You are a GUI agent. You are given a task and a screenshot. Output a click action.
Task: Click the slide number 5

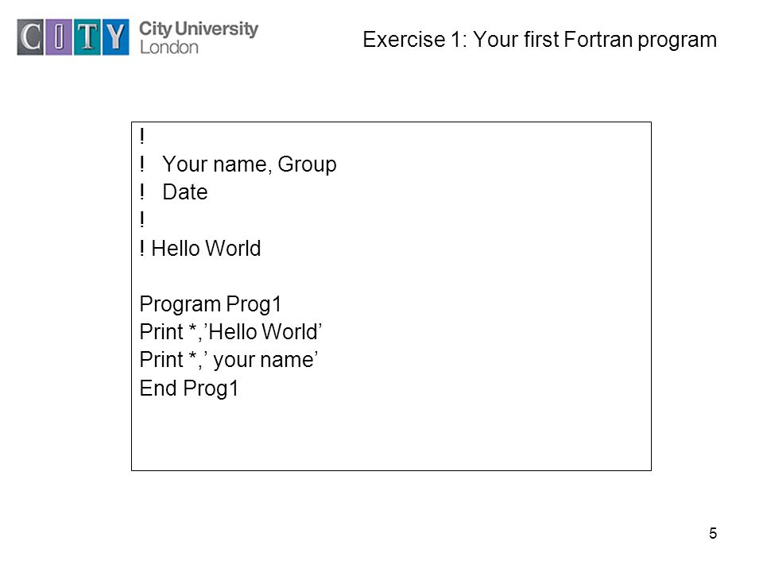point(713,534)
